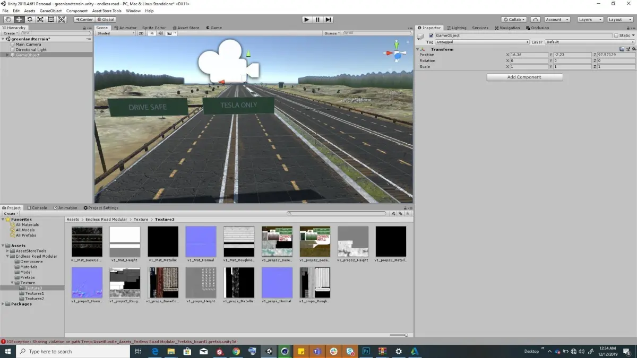Adjust the project thumbnail size slider
Screen dimensions: 637x358
(399, 335)
